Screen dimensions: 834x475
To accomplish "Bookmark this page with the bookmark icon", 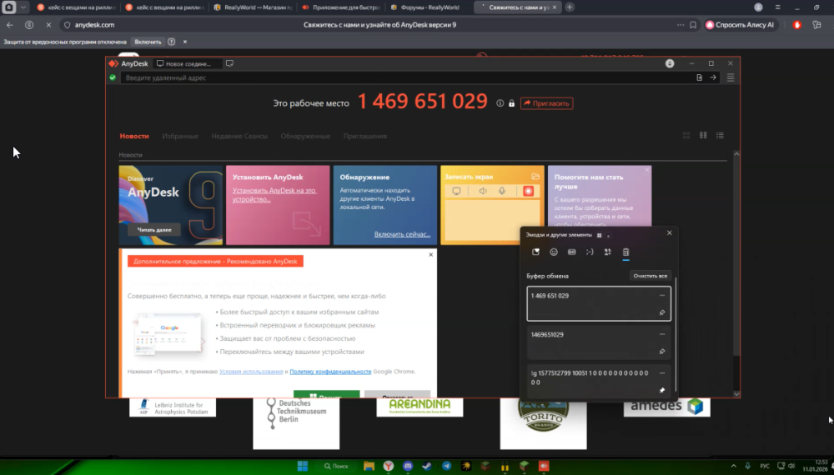I will [x=693, y=24].
